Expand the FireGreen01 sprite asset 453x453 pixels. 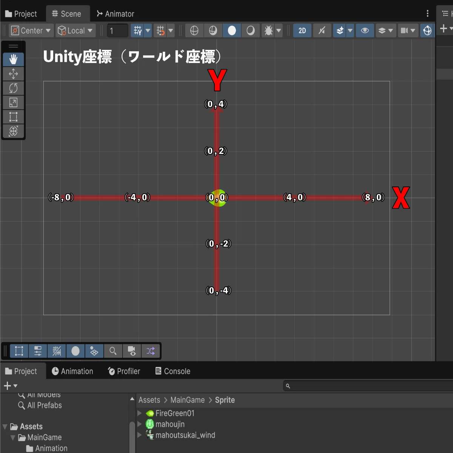pos(139,413)
